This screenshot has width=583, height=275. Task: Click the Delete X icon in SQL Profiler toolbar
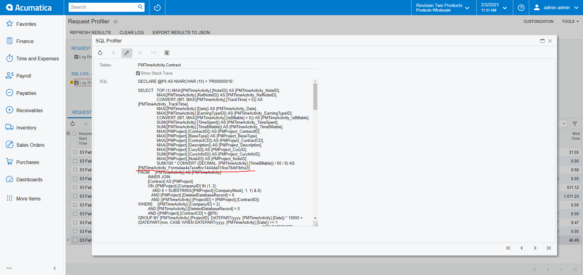140,53
